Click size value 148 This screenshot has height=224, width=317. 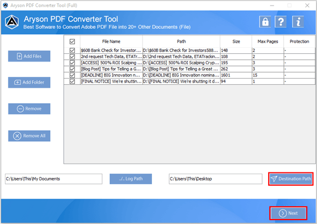(x=224, y=50)
